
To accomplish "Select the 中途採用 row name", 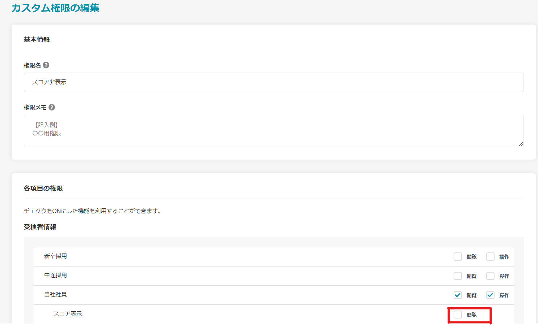I will click(x=55, y=275).
